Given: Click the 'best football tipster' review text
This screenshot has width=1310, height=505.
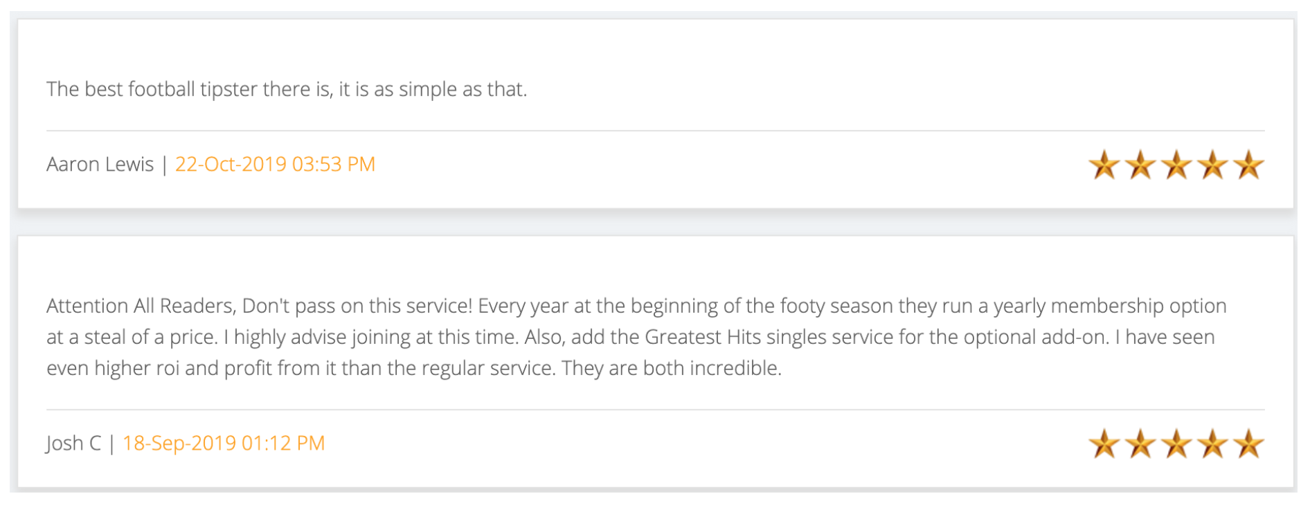Looking at the screenshot, I should 287,89.
